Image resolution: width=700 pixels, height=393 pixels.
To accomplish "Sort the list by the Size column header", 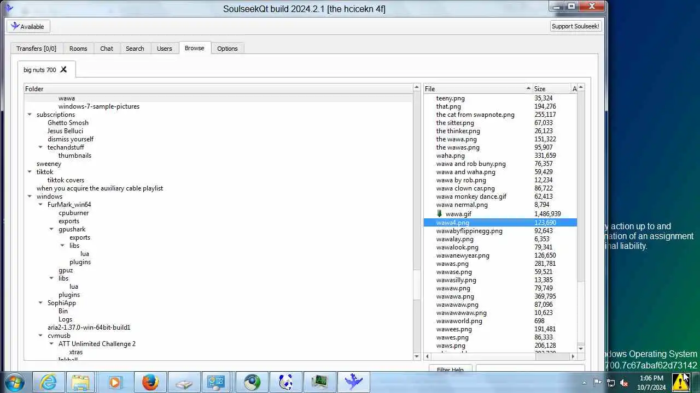I will pyautogui.click(x=552, y=88).
